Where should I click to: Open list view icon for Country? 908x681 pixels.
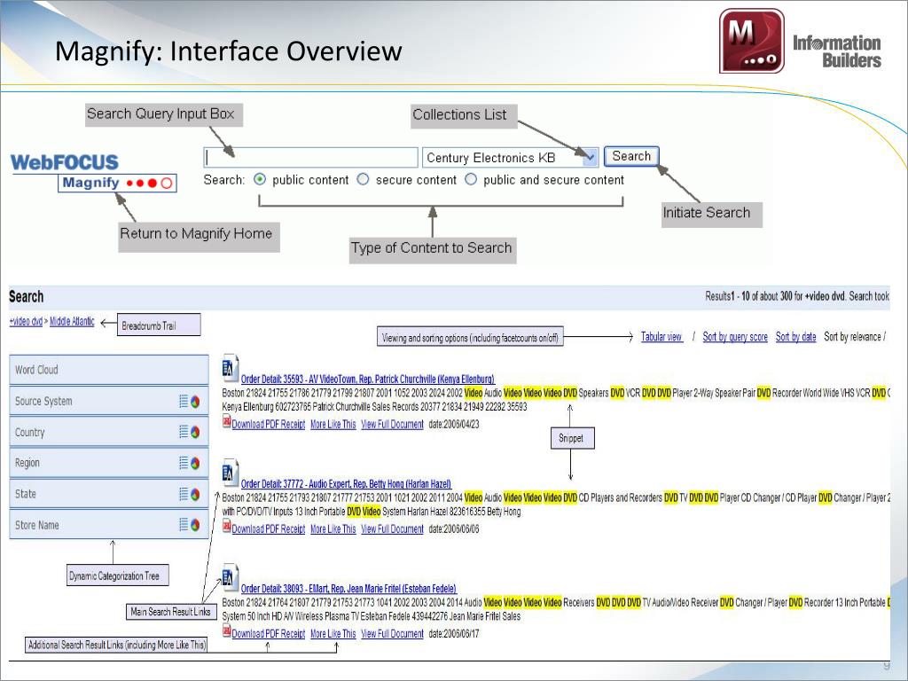pyautogui.click(x=184, y=432)
